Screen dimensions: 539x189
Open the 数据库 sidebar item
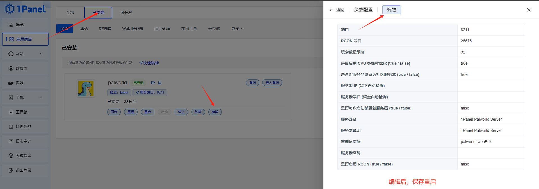click(x=25, y=68)
